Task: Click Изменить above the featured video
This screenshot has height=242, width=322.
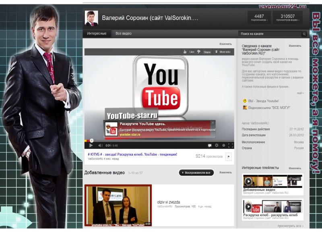Action: click(225, 44)
